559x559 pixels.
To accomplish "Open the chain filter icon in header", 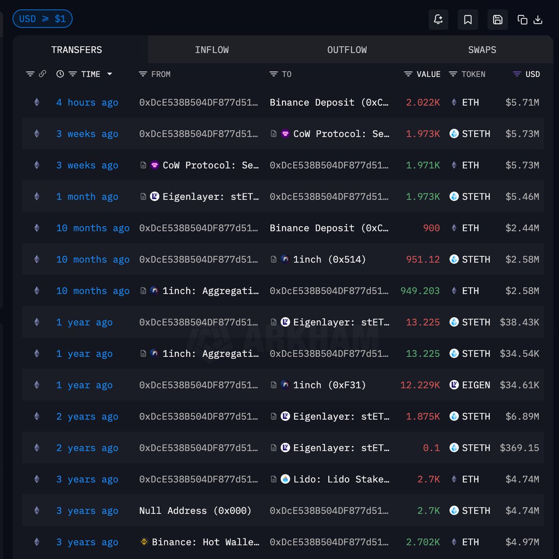I will tap(30, 74).
